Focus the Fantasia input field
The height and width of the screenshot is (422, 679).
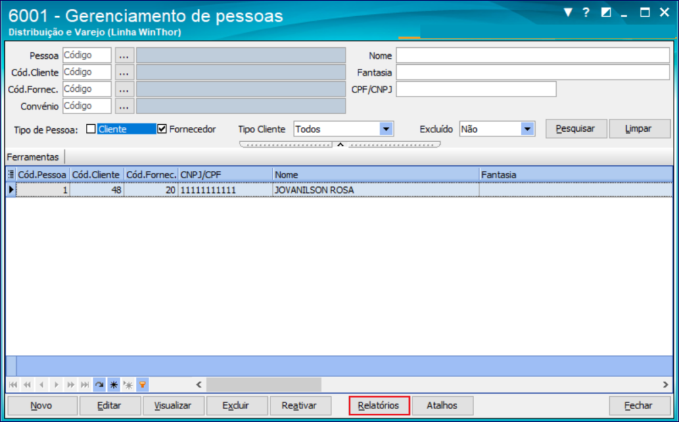[533, 72]
